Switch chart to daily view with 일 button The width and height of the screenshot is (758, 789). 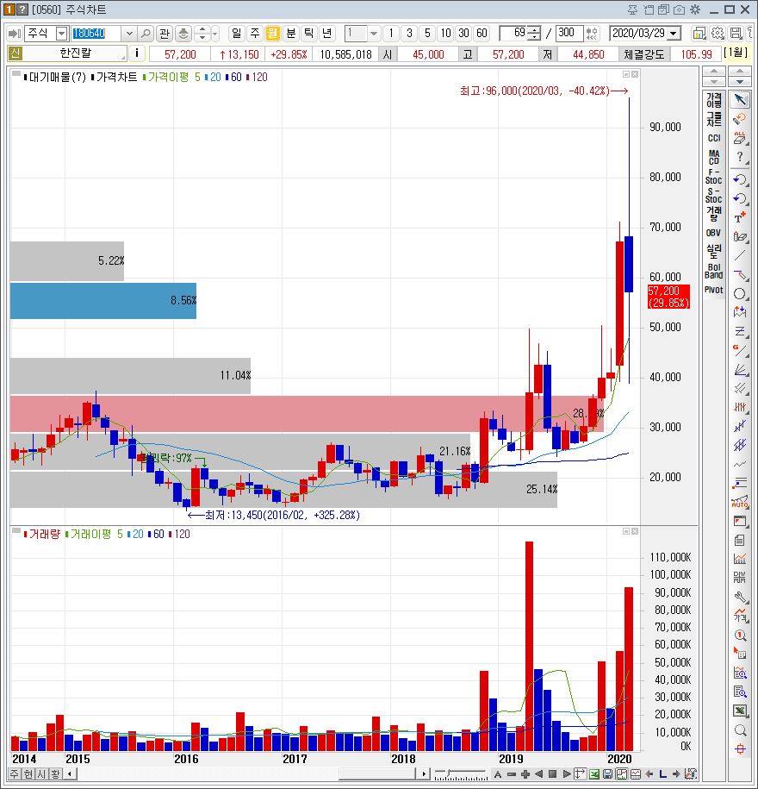click(x=239, y=33)
